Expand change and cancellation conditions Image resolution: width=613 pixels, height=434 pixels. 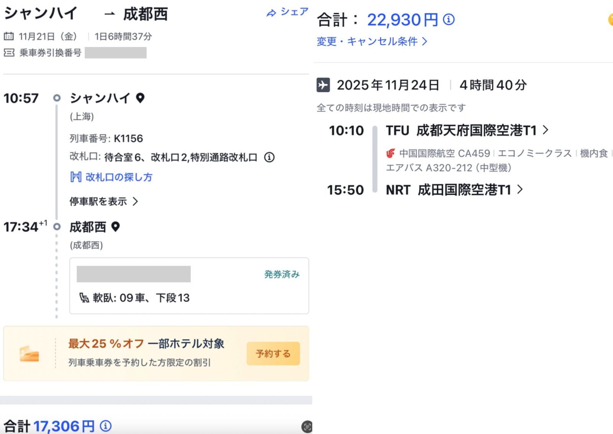click(x=372, y=41)
